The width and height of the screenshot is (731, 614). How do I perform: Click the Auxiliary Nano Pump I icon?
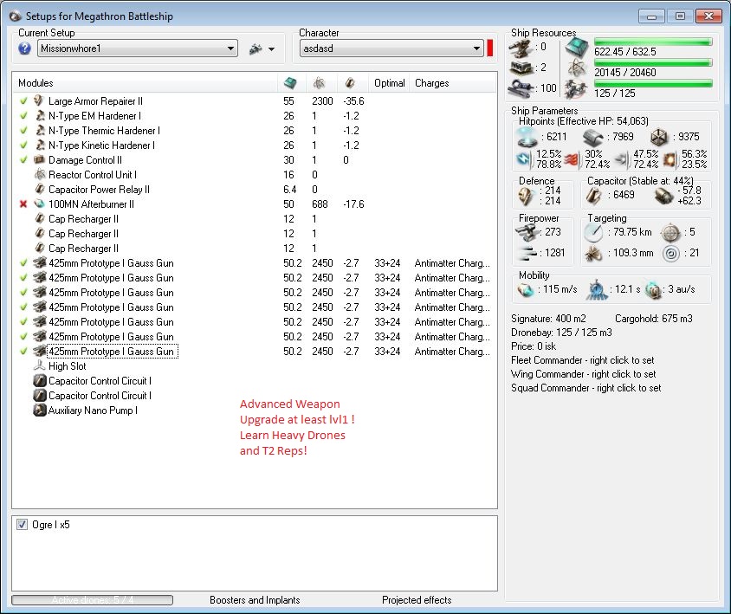[40, 410]
